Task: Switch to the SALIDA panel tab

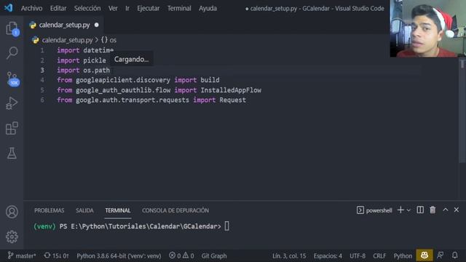Action: [x=84, y=210]
